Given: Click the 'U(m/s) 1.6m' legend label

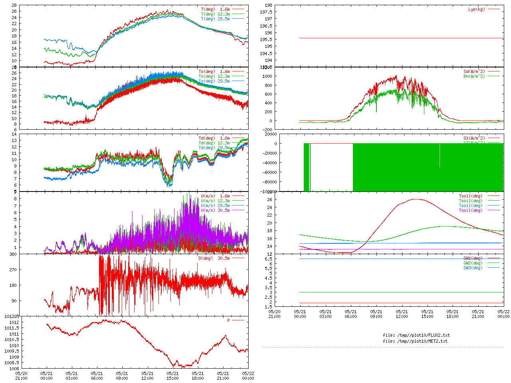Looking at the screenshot, I should pyautogui.click(x=216, y=196).
